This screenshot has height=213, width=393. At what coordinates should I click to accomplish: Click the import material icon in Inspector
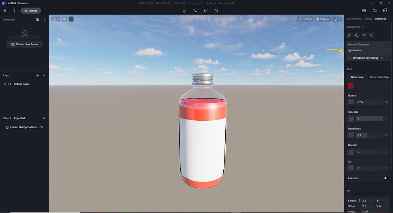[x=357, y=35]
